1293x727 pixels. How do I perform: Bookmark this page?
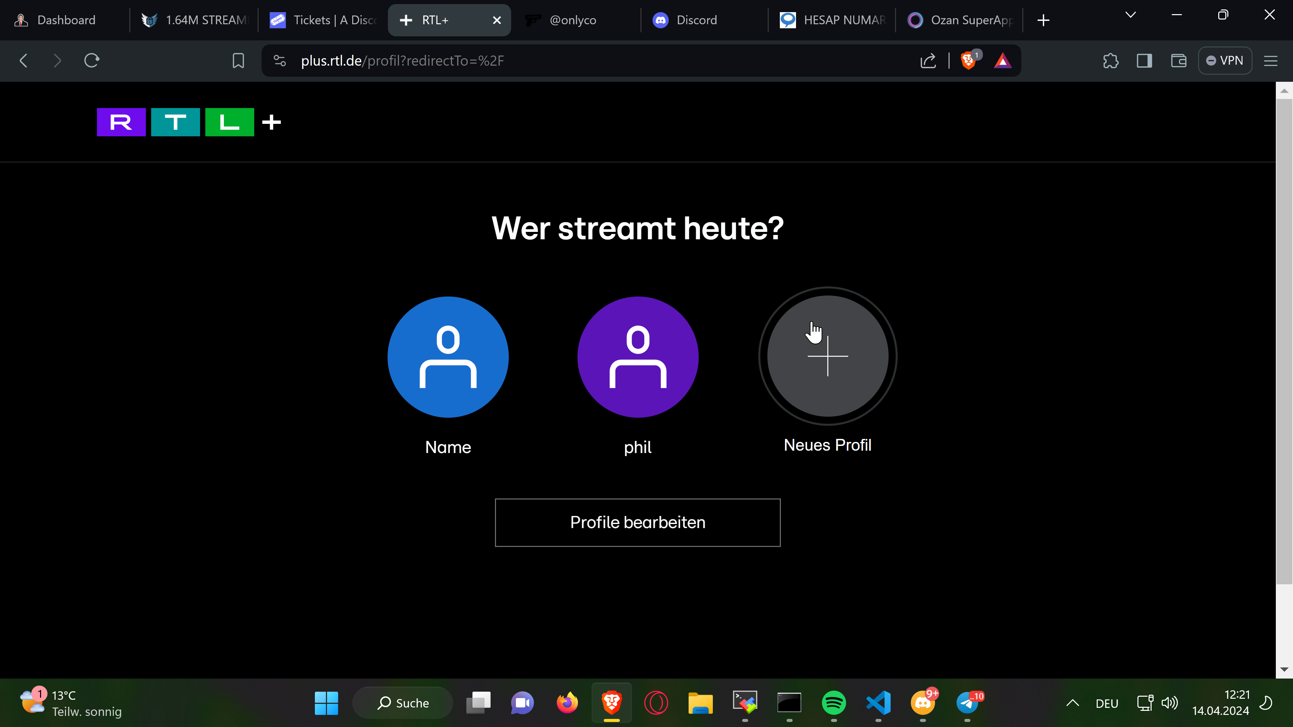(238, 61)
